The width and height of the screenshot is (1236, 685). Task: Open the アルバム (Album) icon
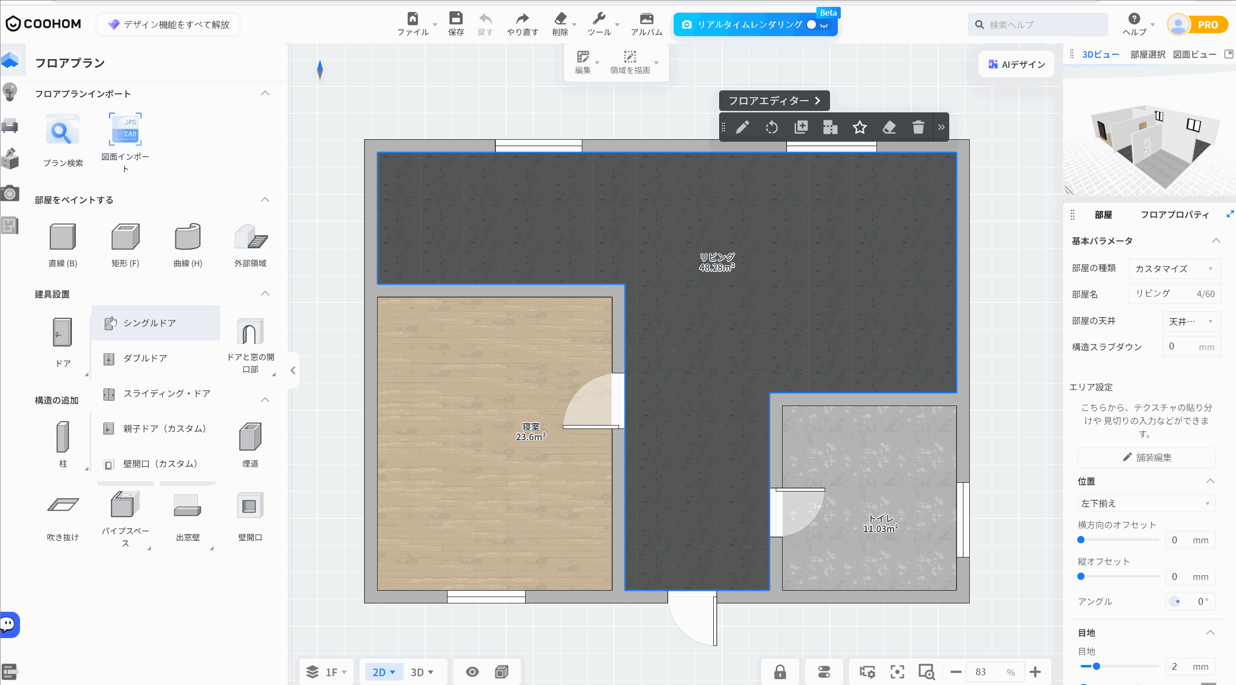click(x=646, y=19)
